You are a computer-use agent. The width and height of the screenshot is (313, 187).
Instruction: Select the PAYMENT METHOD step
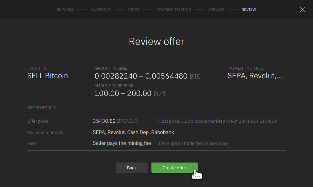[x=174, y=10]
